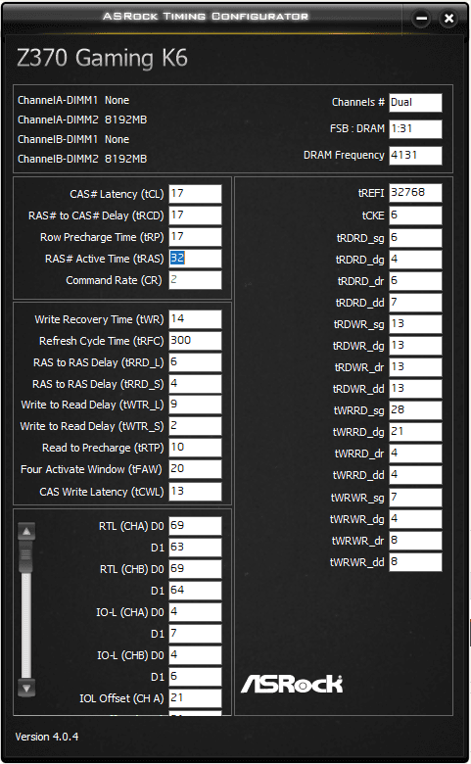Click the 'Z370 Gaming K6' heading

(102, 59)
